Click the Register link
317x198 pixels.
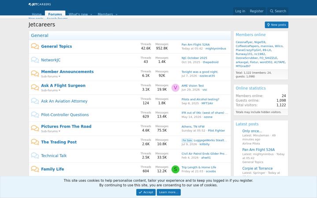[x=256, y=11]
